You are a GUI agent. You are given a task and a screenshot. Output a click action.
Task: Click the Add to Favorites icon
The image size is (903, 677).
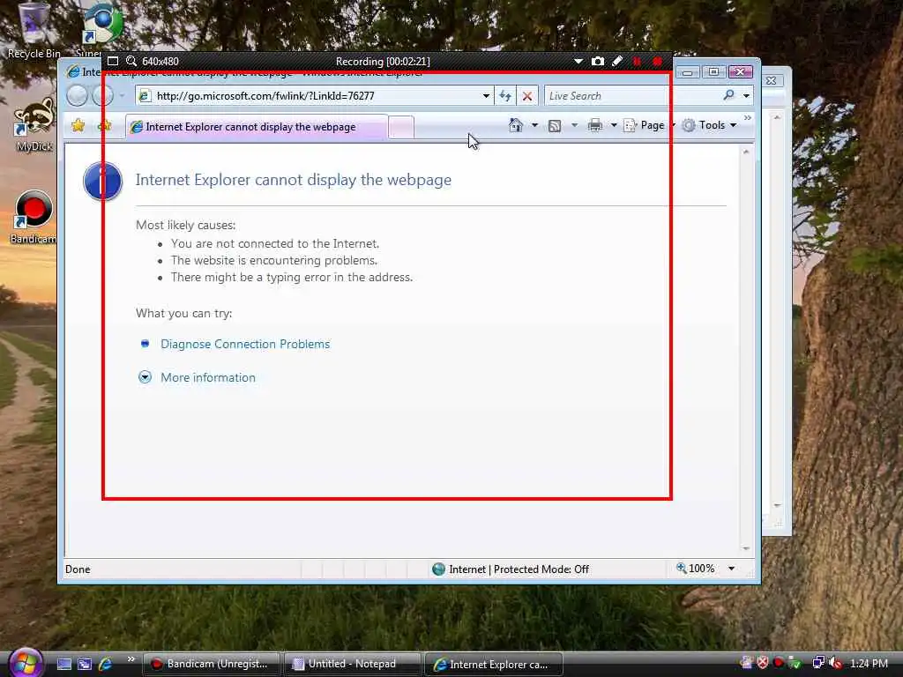pyautogui.click(x=105, y=125)
